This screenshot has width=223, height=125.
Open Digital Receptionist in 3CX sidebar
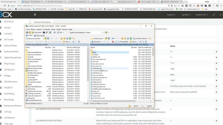(x=13, y=58)
